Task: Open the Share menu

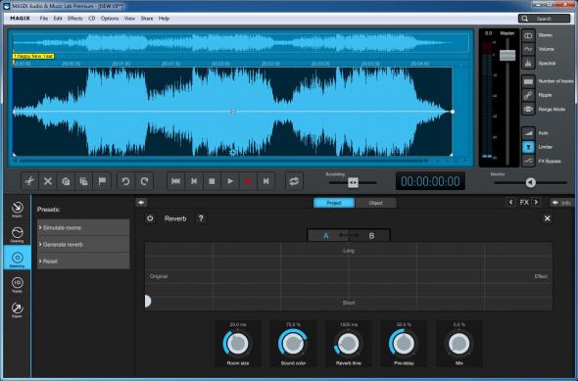Action: 147,19
